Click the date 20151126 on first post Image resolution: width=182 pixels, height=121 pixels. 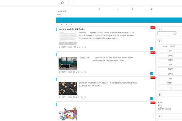65,47
